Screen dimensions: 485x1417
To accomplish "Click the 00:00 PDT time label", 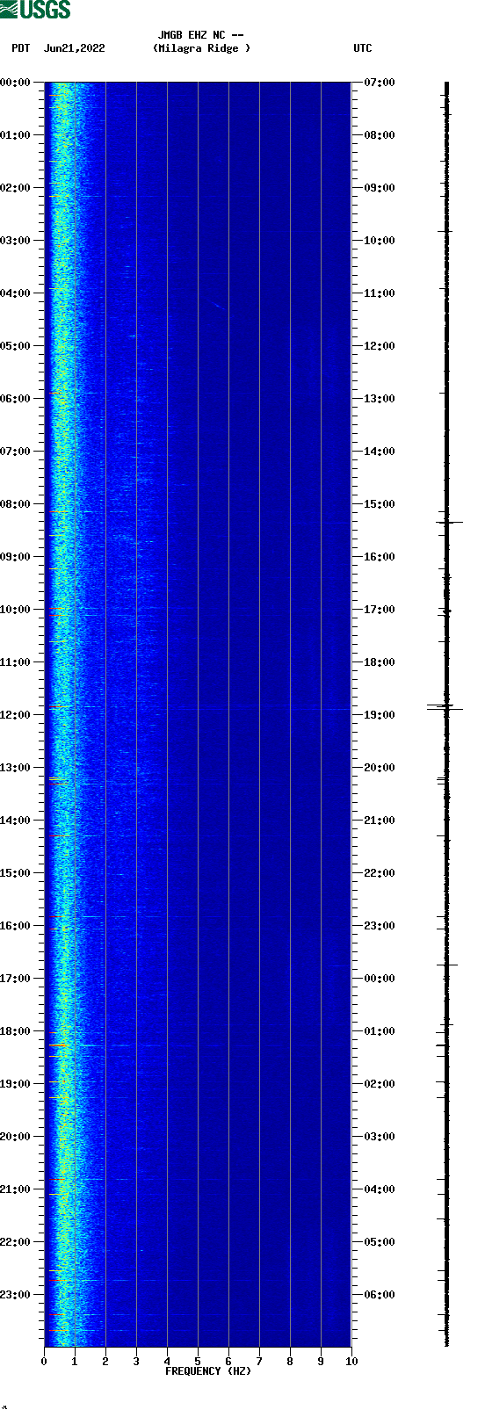I will (x=15, y=83).
